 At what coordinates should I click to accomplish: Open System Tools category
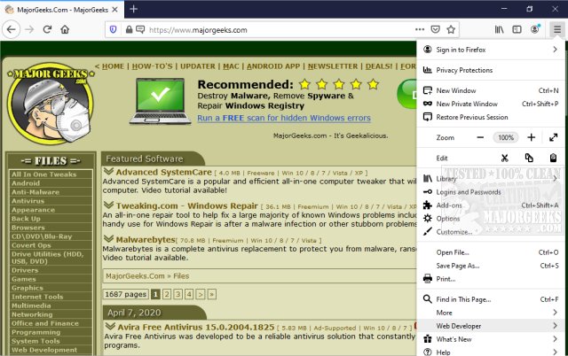[35, 341]
